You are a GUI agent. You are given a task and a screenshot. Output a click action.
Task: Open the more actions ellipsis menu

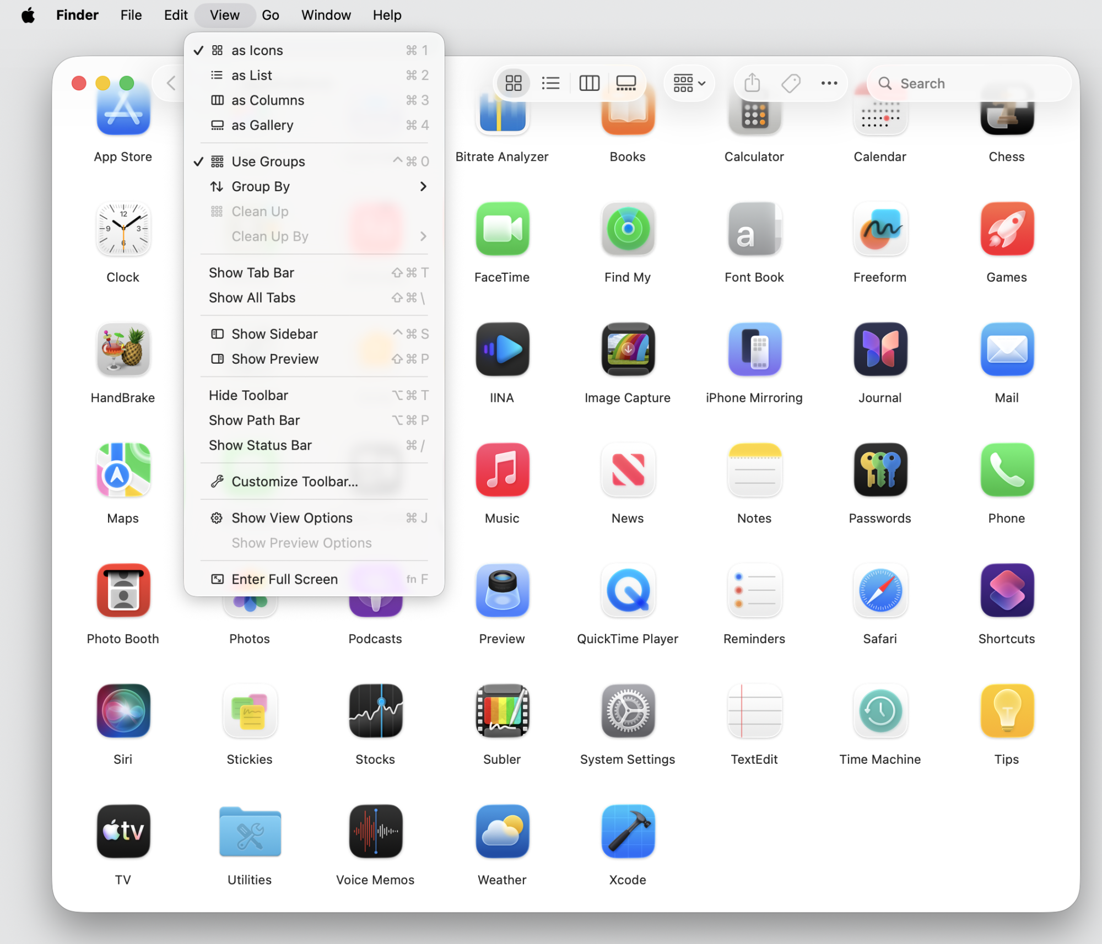[x=829, y=83]
